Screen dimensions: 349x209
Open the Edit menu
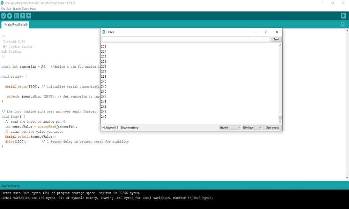click(9, 9)
